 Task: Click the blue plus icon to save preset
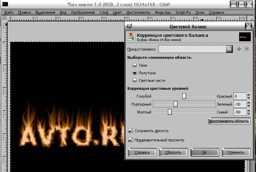pos(239,49)
